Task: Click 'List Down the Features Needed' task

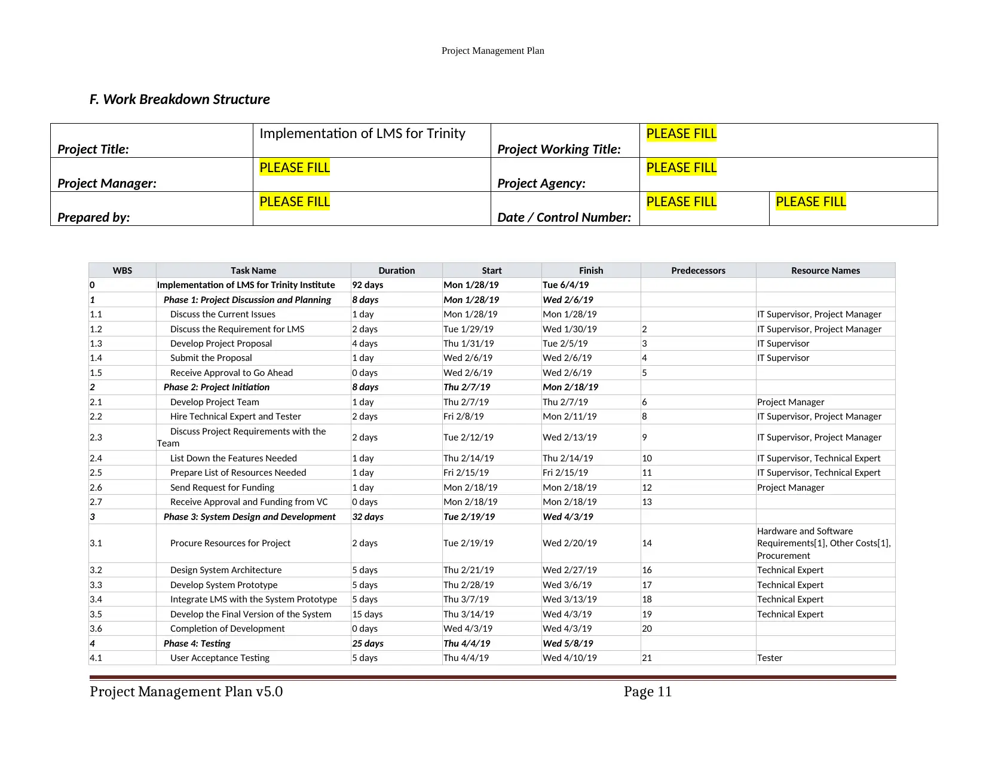Action: tap(234, 458)
